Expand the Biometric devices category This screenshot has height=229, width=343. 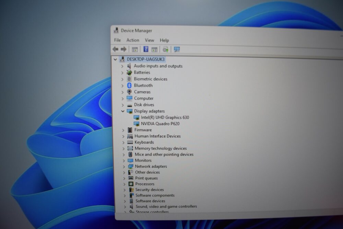coord(122,79)
